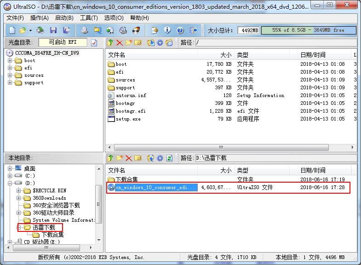This screenshot has height=265, width=361.
Task: Click the Make CD image drive icon
Action: [x=85, y=30]
